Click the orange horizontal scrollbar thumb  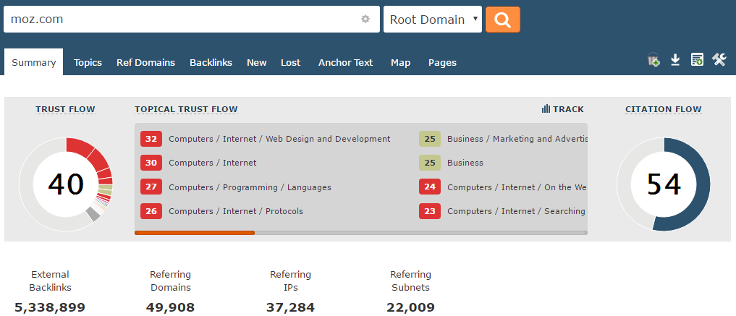point(195,233)
